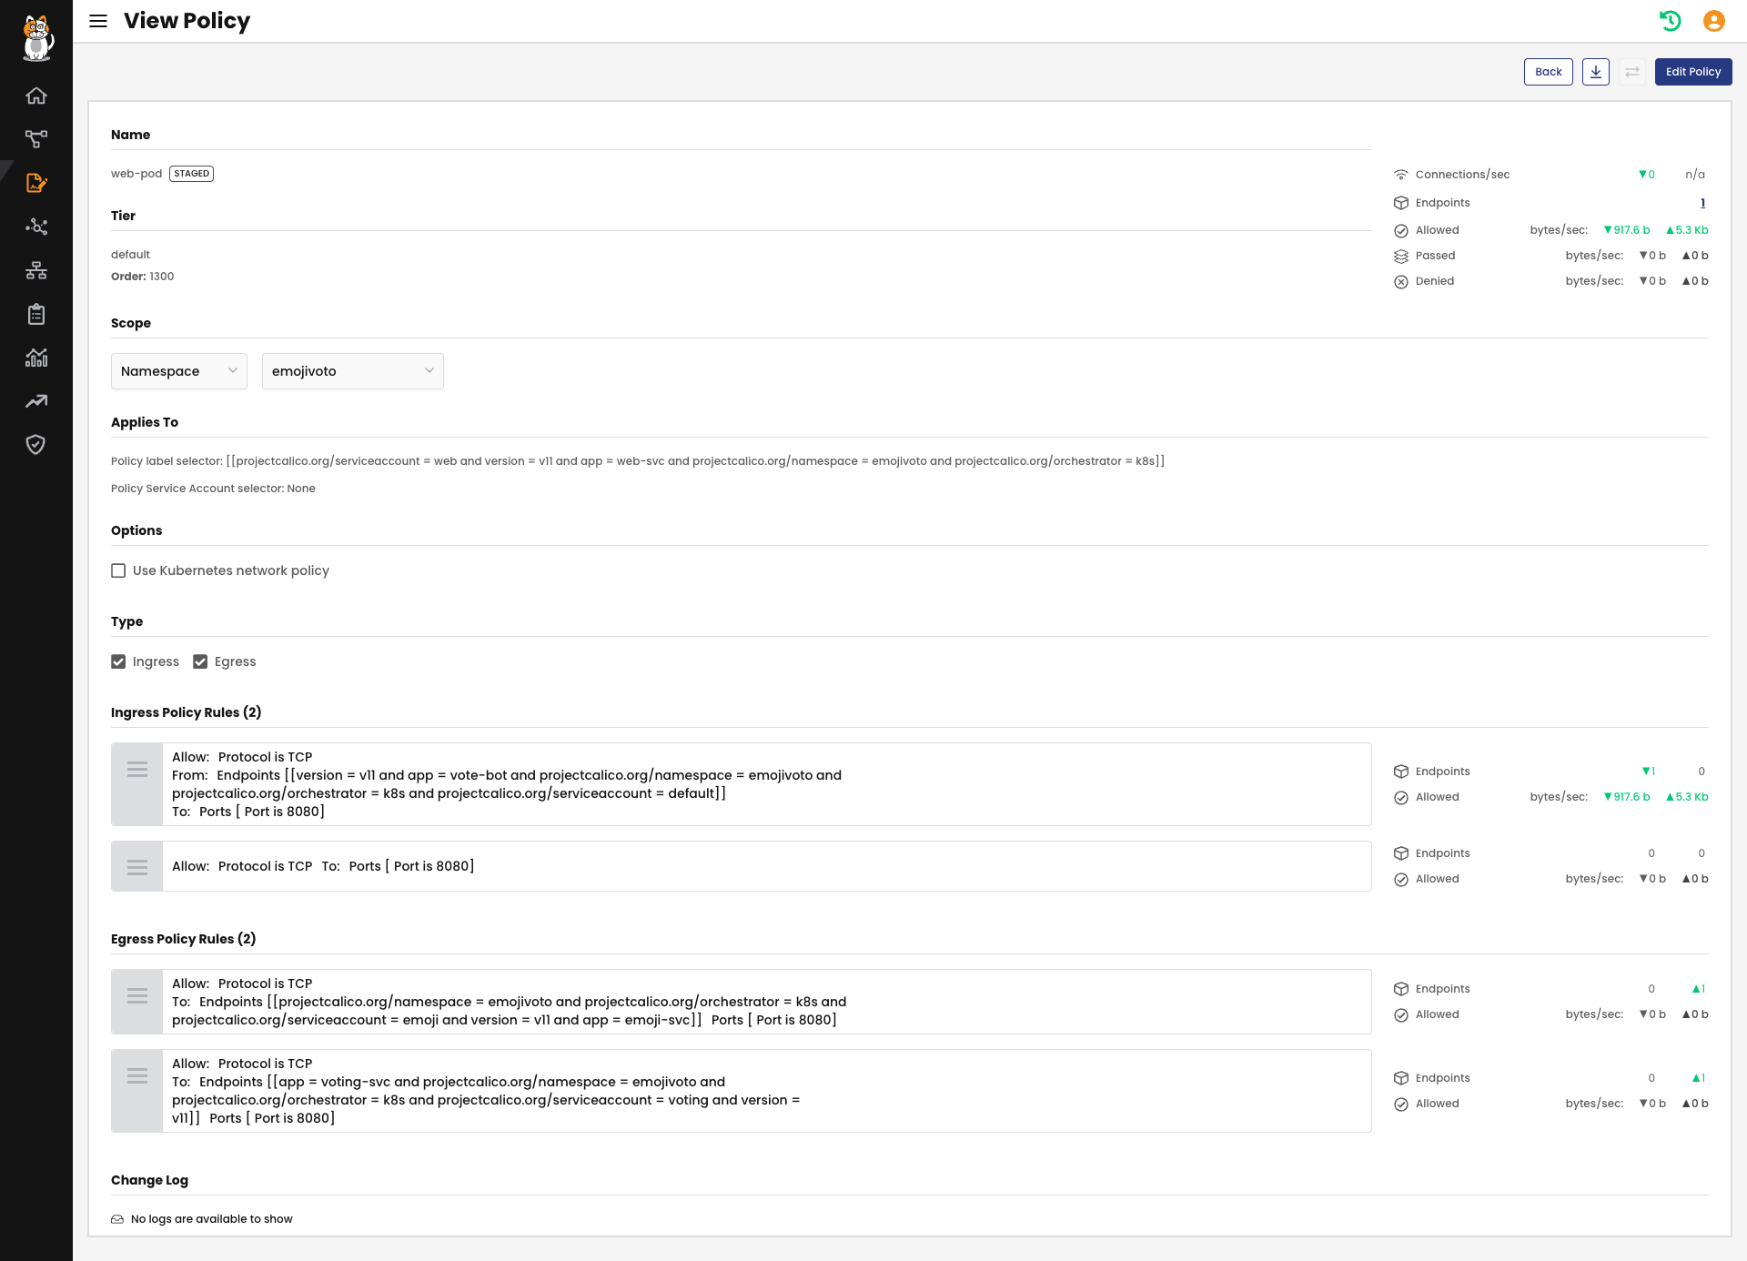Click the default tier name
Image resolution: width=1747 pixels, height=1261 pixels.
click(130, 255)
